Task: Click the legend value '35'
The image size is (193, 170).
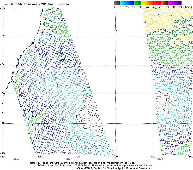Action: coord(161,7)
